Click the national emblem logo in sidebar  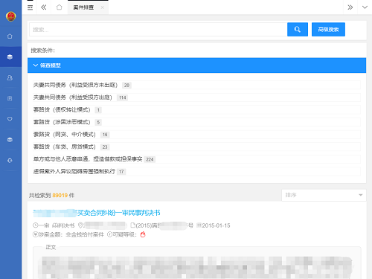pyautogui.click(x=10, y=16)
